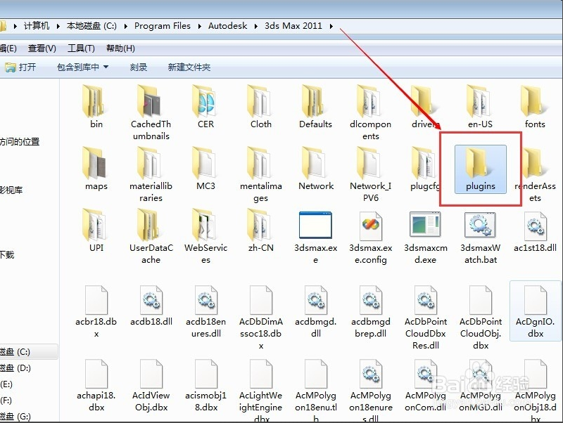Expand the Autodesk breadcrumb arrow
Image resolution: width=563 pixels, height=423 pixels.
tap(255, 26)
